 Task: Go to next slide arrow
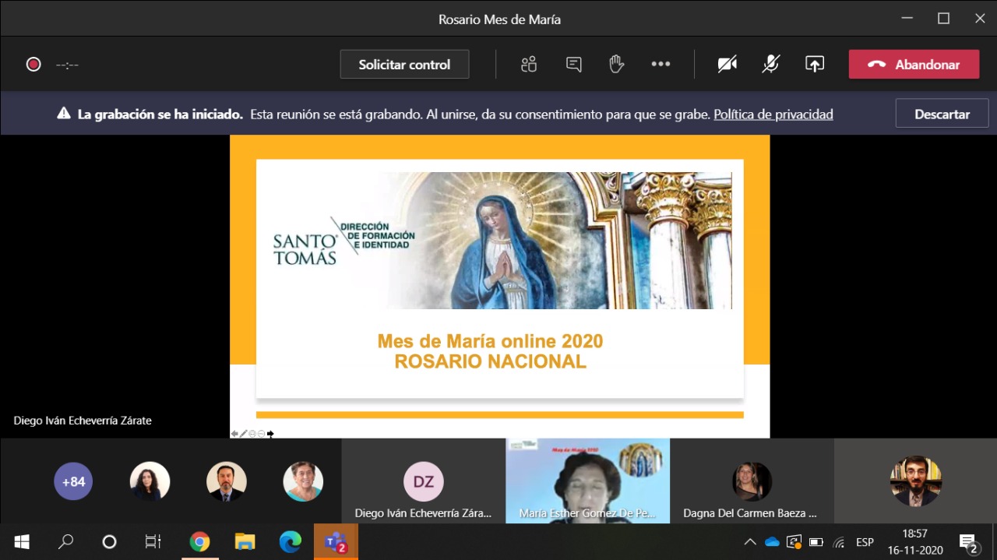[270, 434]
